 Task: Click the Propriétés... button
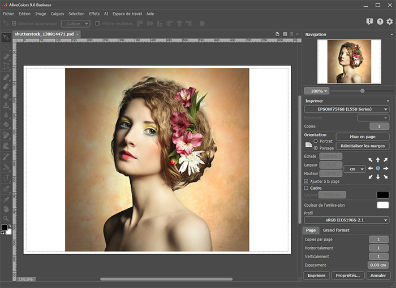click(347, 276)
